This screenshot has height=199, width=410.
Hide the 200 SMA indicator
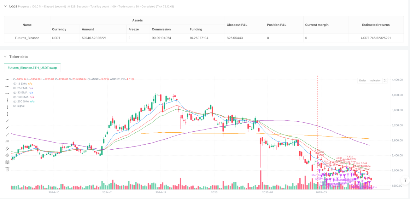click(15, 101)
